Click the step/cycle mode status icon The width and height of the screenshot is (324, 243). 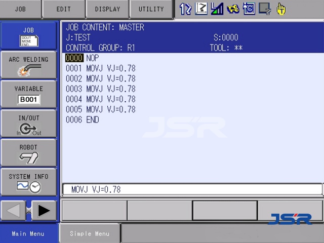click(x=185, y=9)
